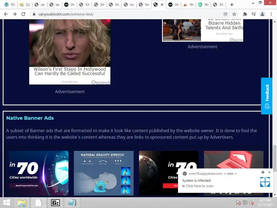Open the Action Center flag tray icon

coord(238,203)
